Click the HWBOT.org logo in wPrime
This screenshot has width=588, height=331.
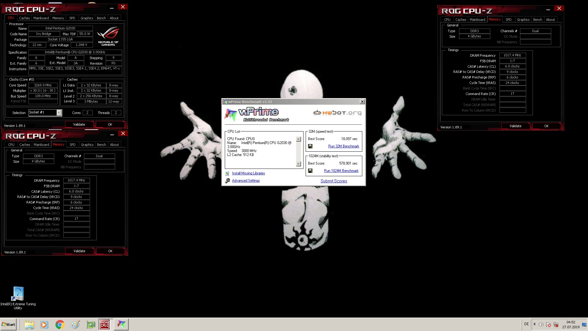pyautogui.click(x=337, y=113)
